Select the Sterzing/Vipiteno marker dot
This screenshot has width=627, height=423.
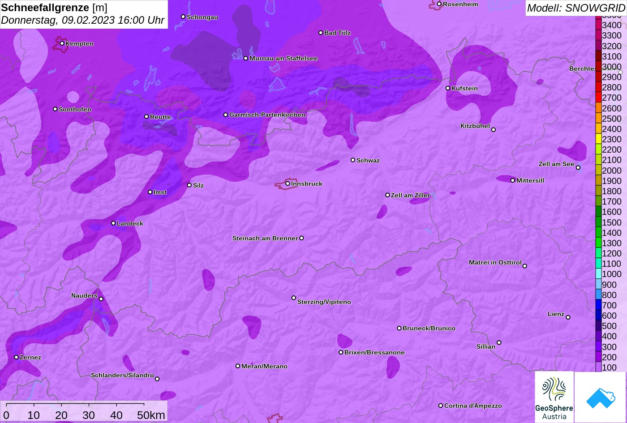click(x=294, y=298)
